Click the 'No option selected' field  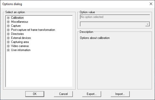[115, 17]
